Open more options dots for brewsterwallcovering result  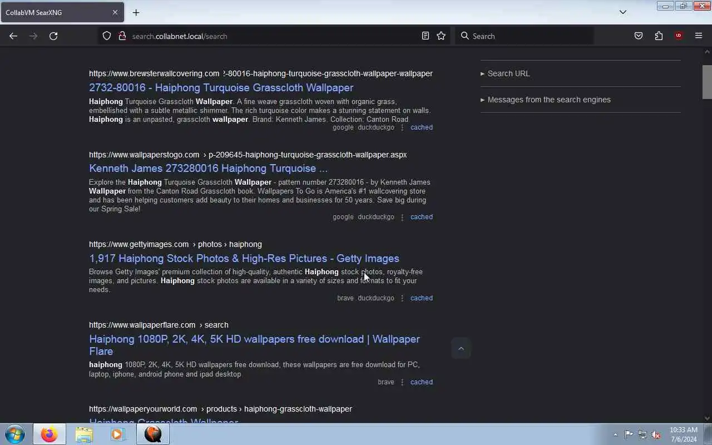point(402,127)
